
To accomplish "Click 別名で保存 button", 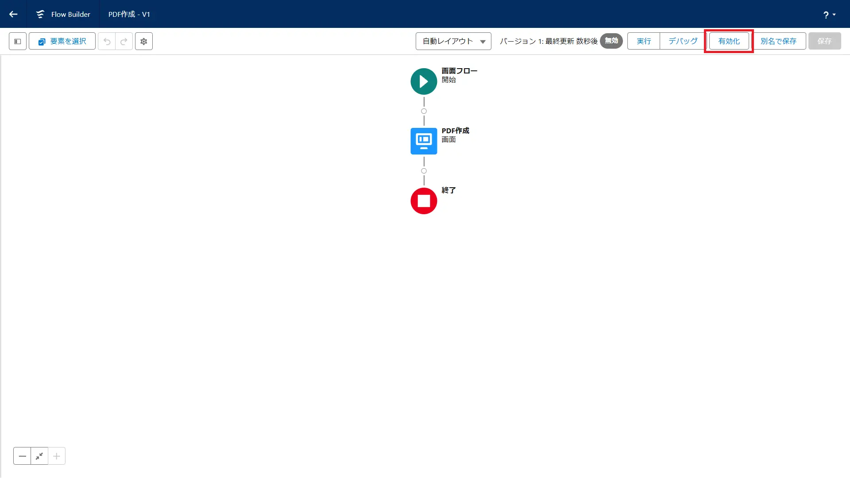I will 778,41.
